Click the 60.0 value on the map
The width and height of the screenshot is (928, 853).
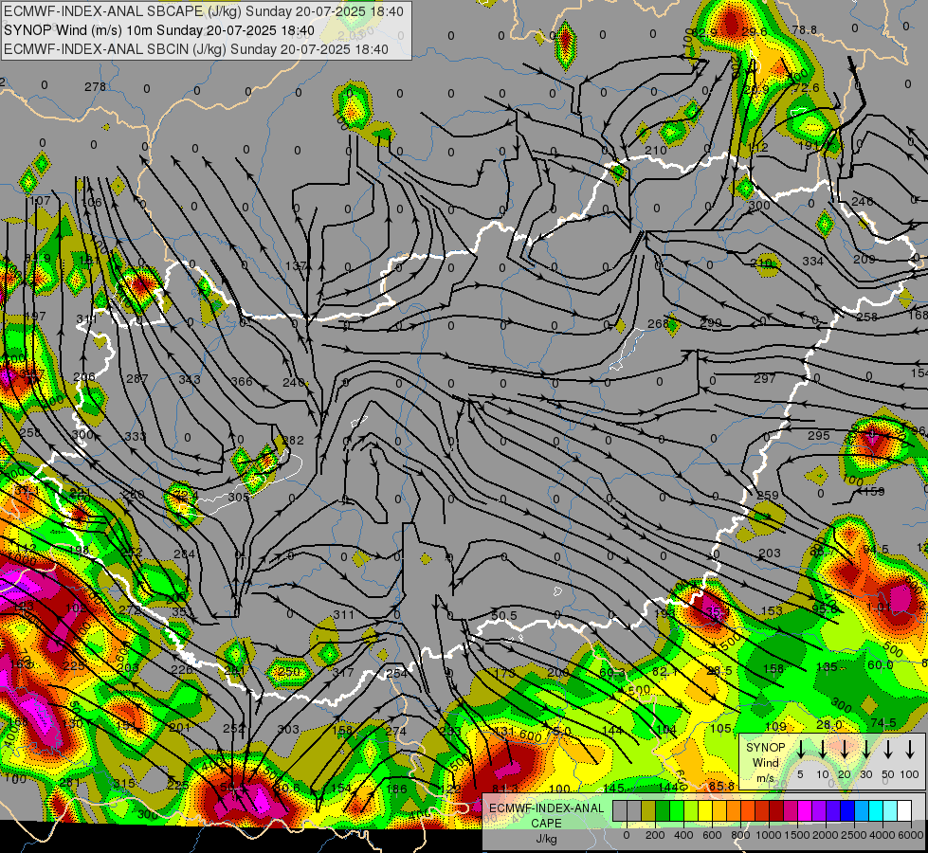880,665
